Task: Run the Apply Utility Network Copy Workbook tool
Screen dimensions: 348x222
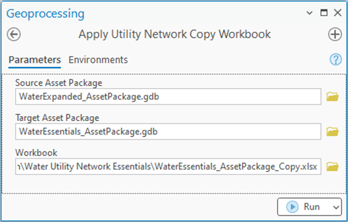Action: click(x=304, y=206)
